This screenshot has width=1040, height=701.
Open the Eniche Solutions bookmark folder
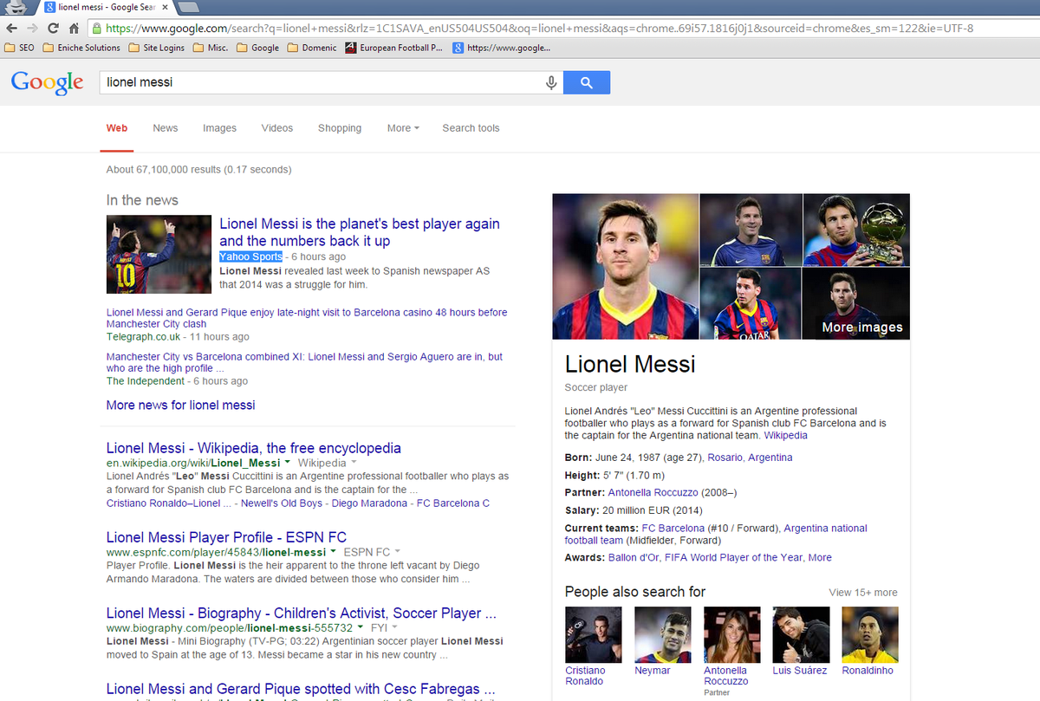(x=81, y=48)
